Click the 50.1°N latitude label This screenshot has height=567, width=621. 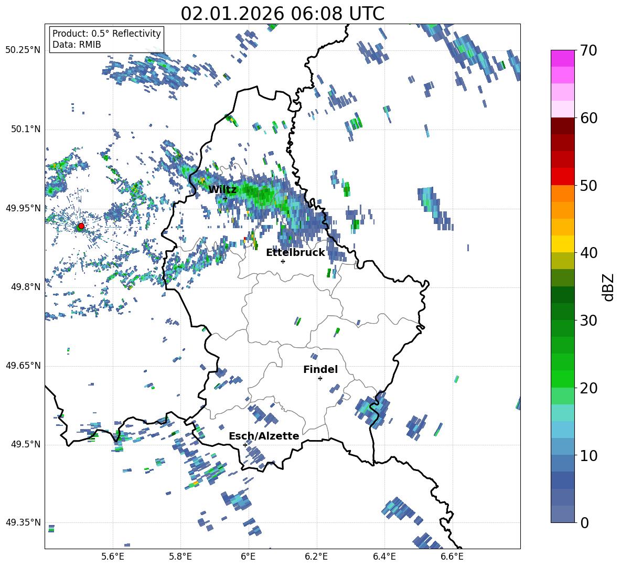coord(26,129)
